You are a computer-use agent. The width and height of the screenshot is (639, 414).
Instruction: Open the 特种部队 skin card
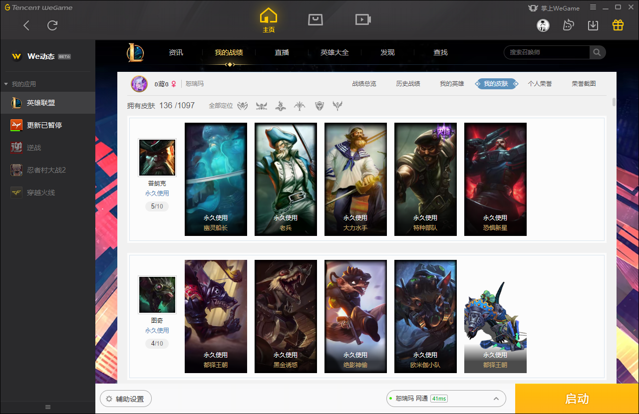[425, 179]
